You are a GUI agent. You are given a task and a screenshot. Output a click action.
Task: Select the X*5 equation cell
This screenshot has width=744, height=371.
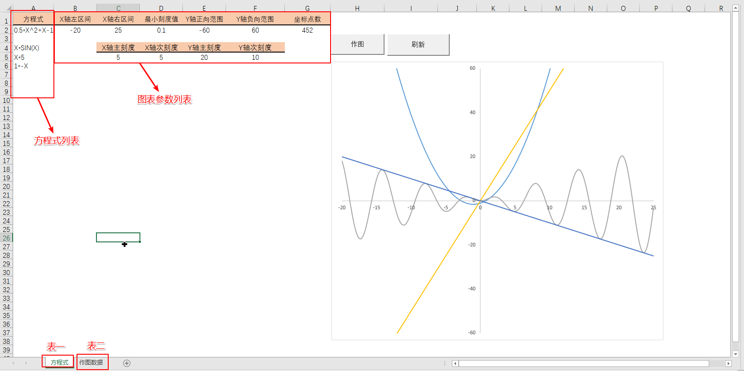(34, 58)
